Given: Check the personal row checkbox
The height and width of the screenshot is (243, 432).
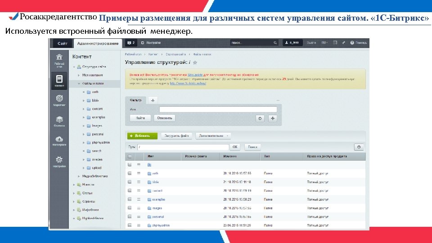Looking at the screenshot, I should pyautogui.click(x=130, y=217).
